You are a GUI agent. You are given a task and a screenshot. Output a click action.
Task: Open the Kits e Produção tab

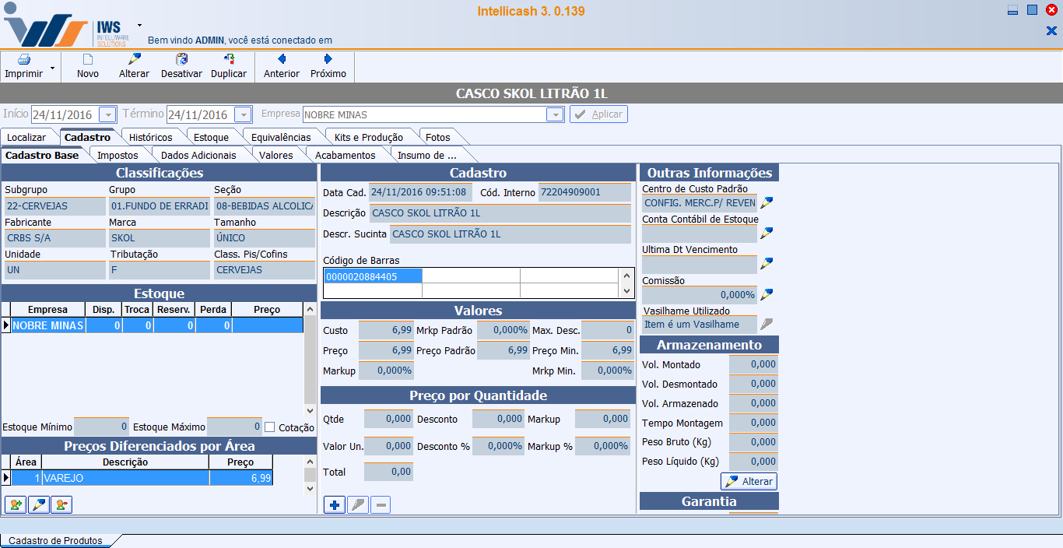point(369,137)
